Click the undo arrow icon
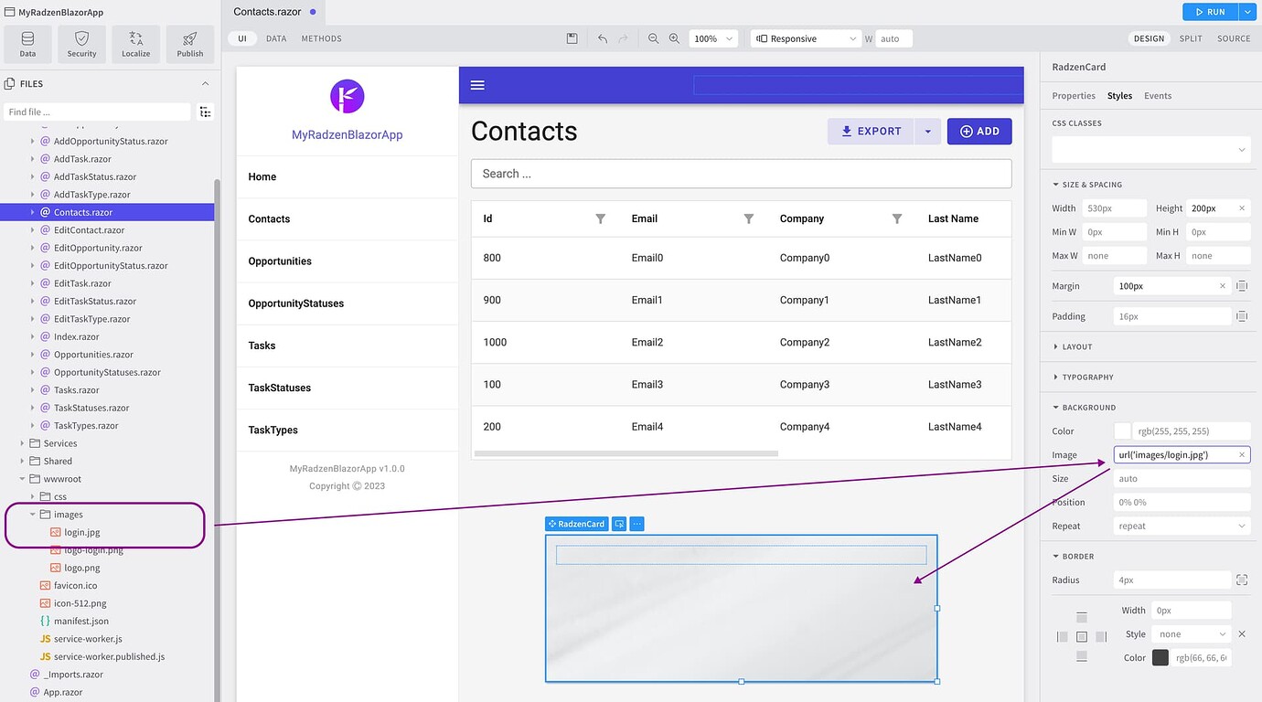 pyautogui.click(x=602, y=38)
